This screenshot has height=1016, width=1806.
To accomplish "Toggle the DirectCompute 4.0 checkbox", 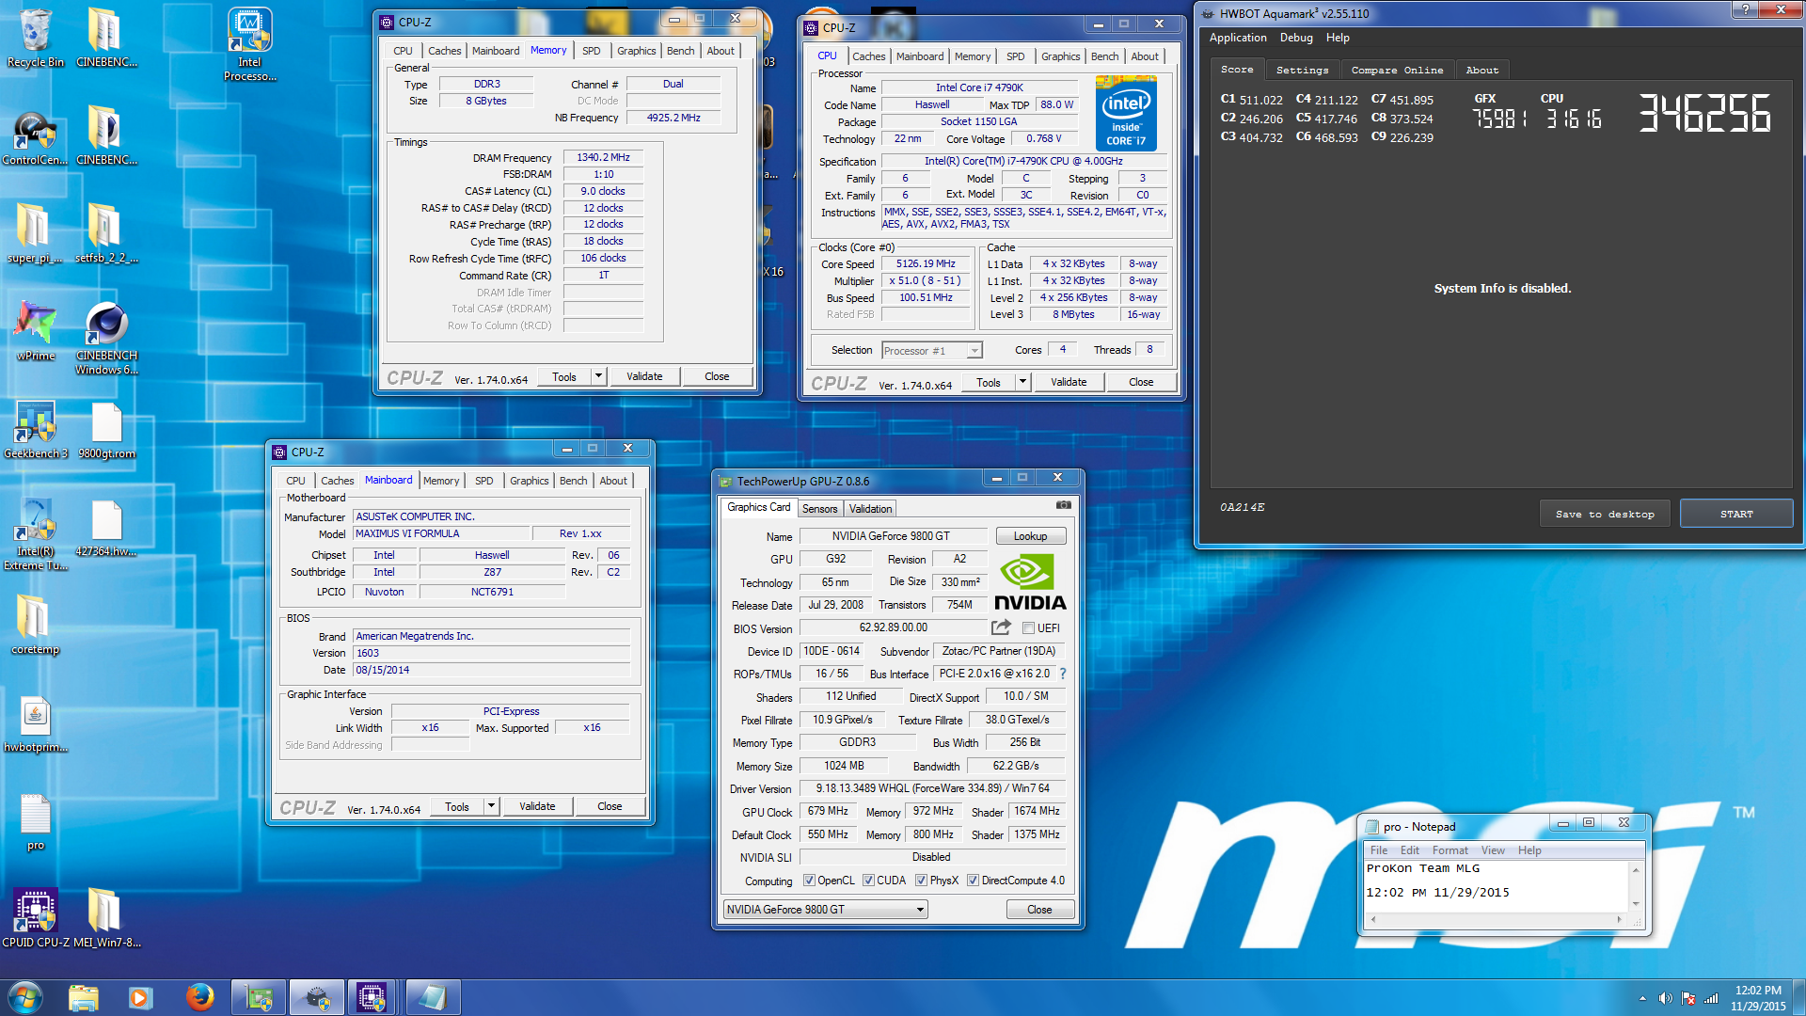I will (x=973, y=881).
